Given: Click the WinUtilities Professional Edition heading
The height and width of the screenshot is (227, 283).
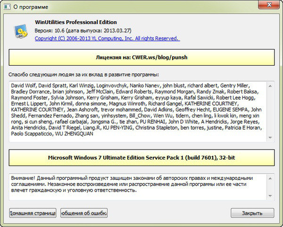Looking at the screenshot, I should pos(75,22).
